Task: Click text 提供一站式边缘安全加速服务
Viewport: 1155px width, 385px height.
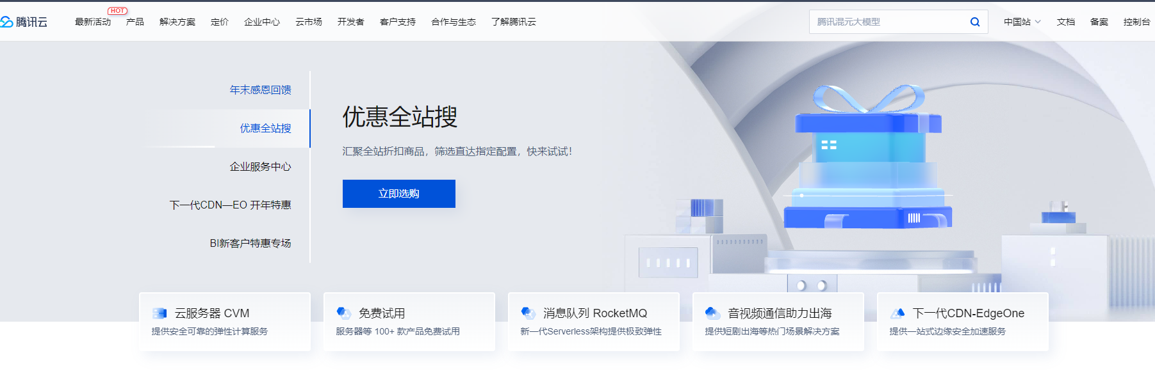Action: pyautogui.click(x=947, y=331)
